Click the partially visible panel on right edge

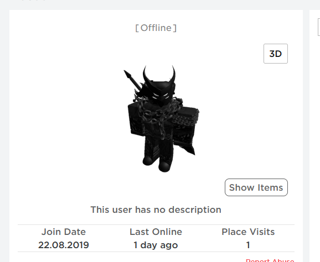point(314,135)
